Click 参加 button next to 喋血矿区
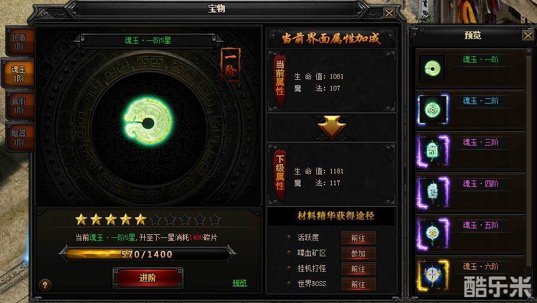The width and height of the screenshot is (537, 303). (358, 253)
